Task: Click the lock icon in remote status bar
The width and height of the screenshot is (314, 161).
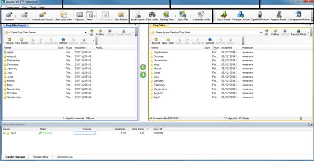Action: coord(300,119)
